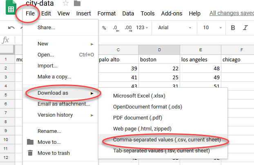Expand the Version history submenu

(60, 115)
